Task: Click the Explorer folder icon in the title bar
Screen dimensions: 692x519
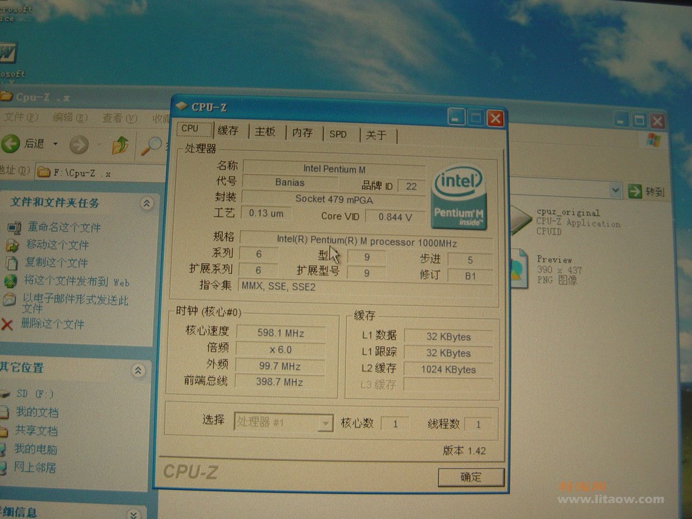Action: coord(6,96)
